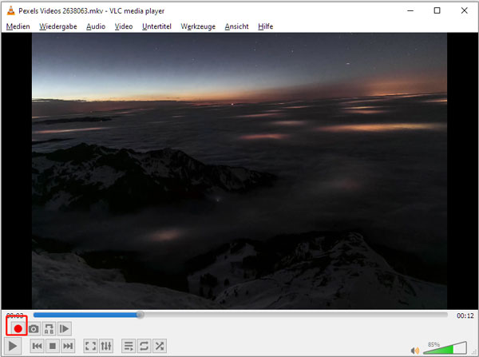This screenshot has width=479, height=357.
Task: Open the Werkzeuge menu
Action: pos(198,26)
